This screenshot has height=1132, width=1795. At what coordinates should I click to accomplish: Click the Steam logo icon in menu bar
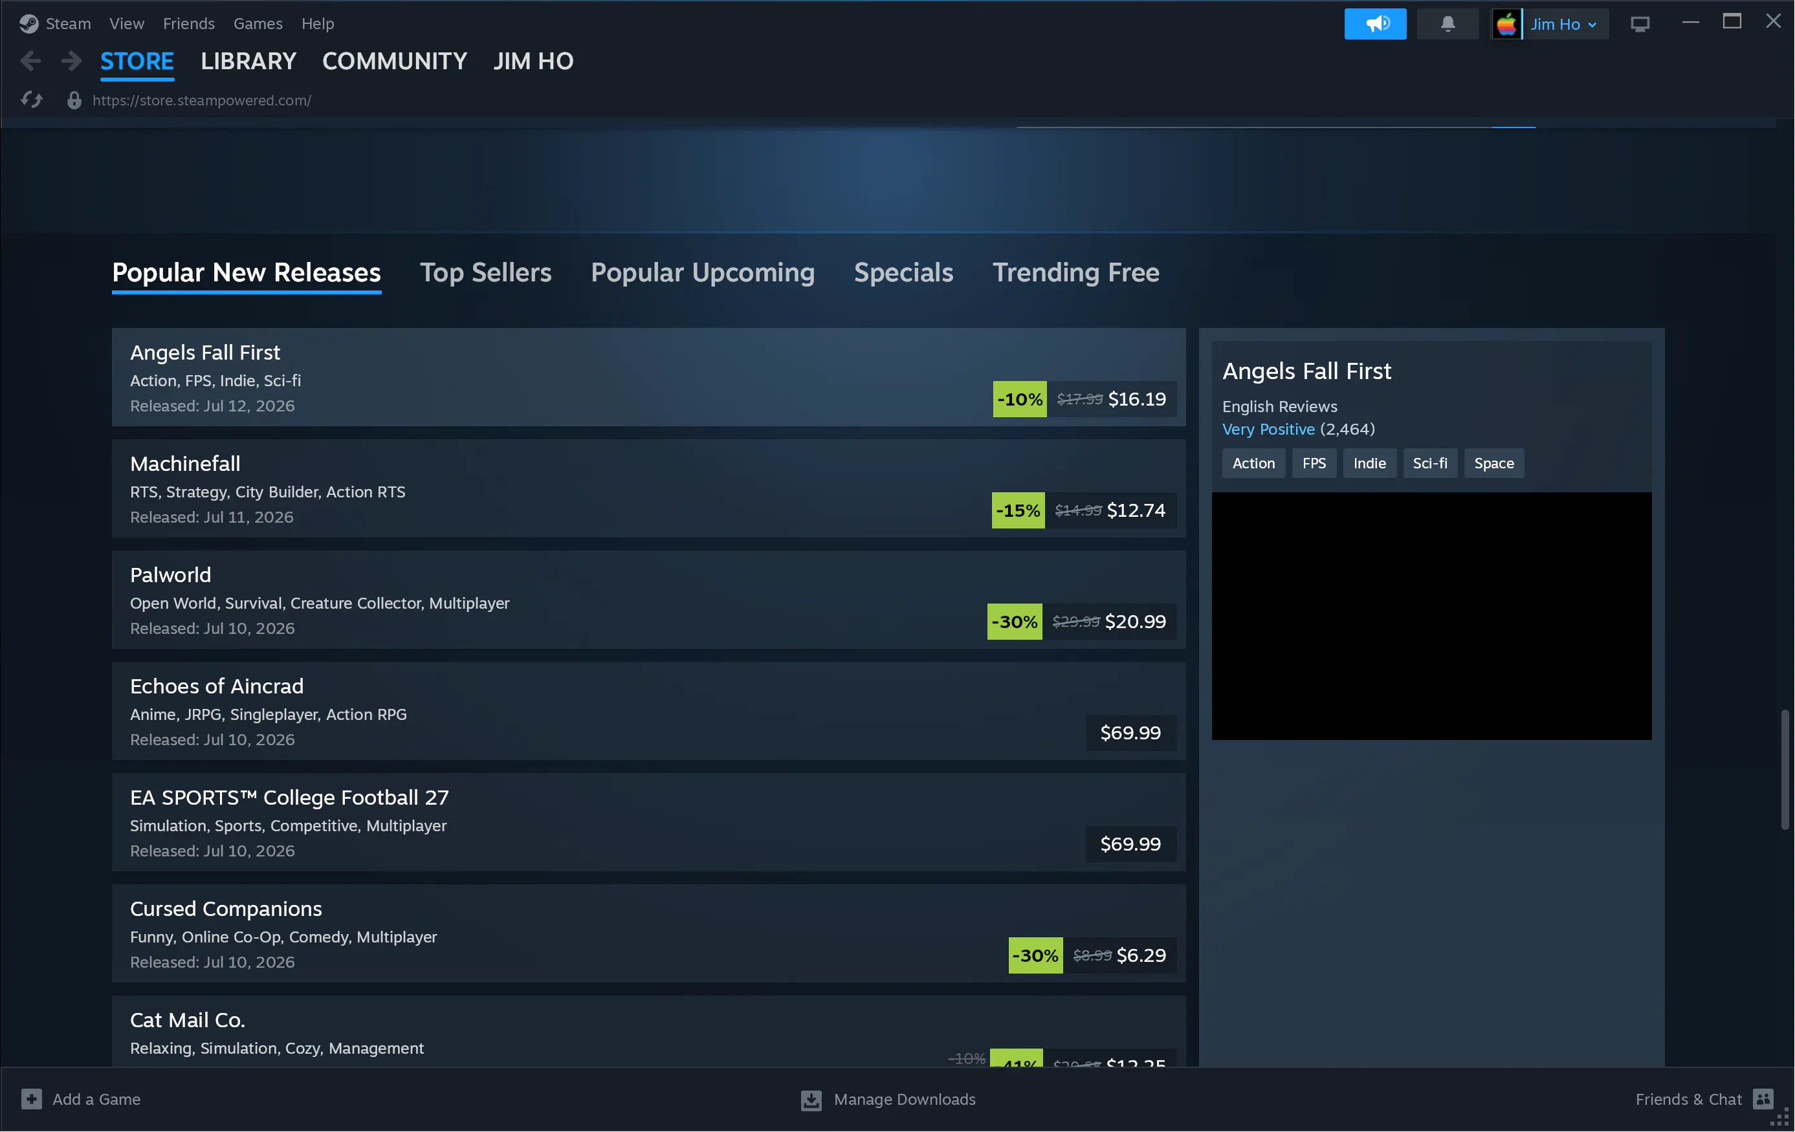pyautogui.click(x=29, y=24)
